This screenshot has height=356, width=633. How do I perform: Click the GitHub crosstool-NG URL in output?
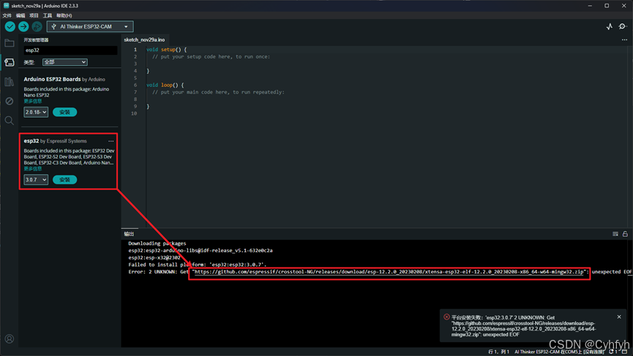[389, 272]
